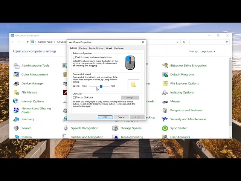Open Programs and Features icon
The image size is (241, 181).
point(165,110)
